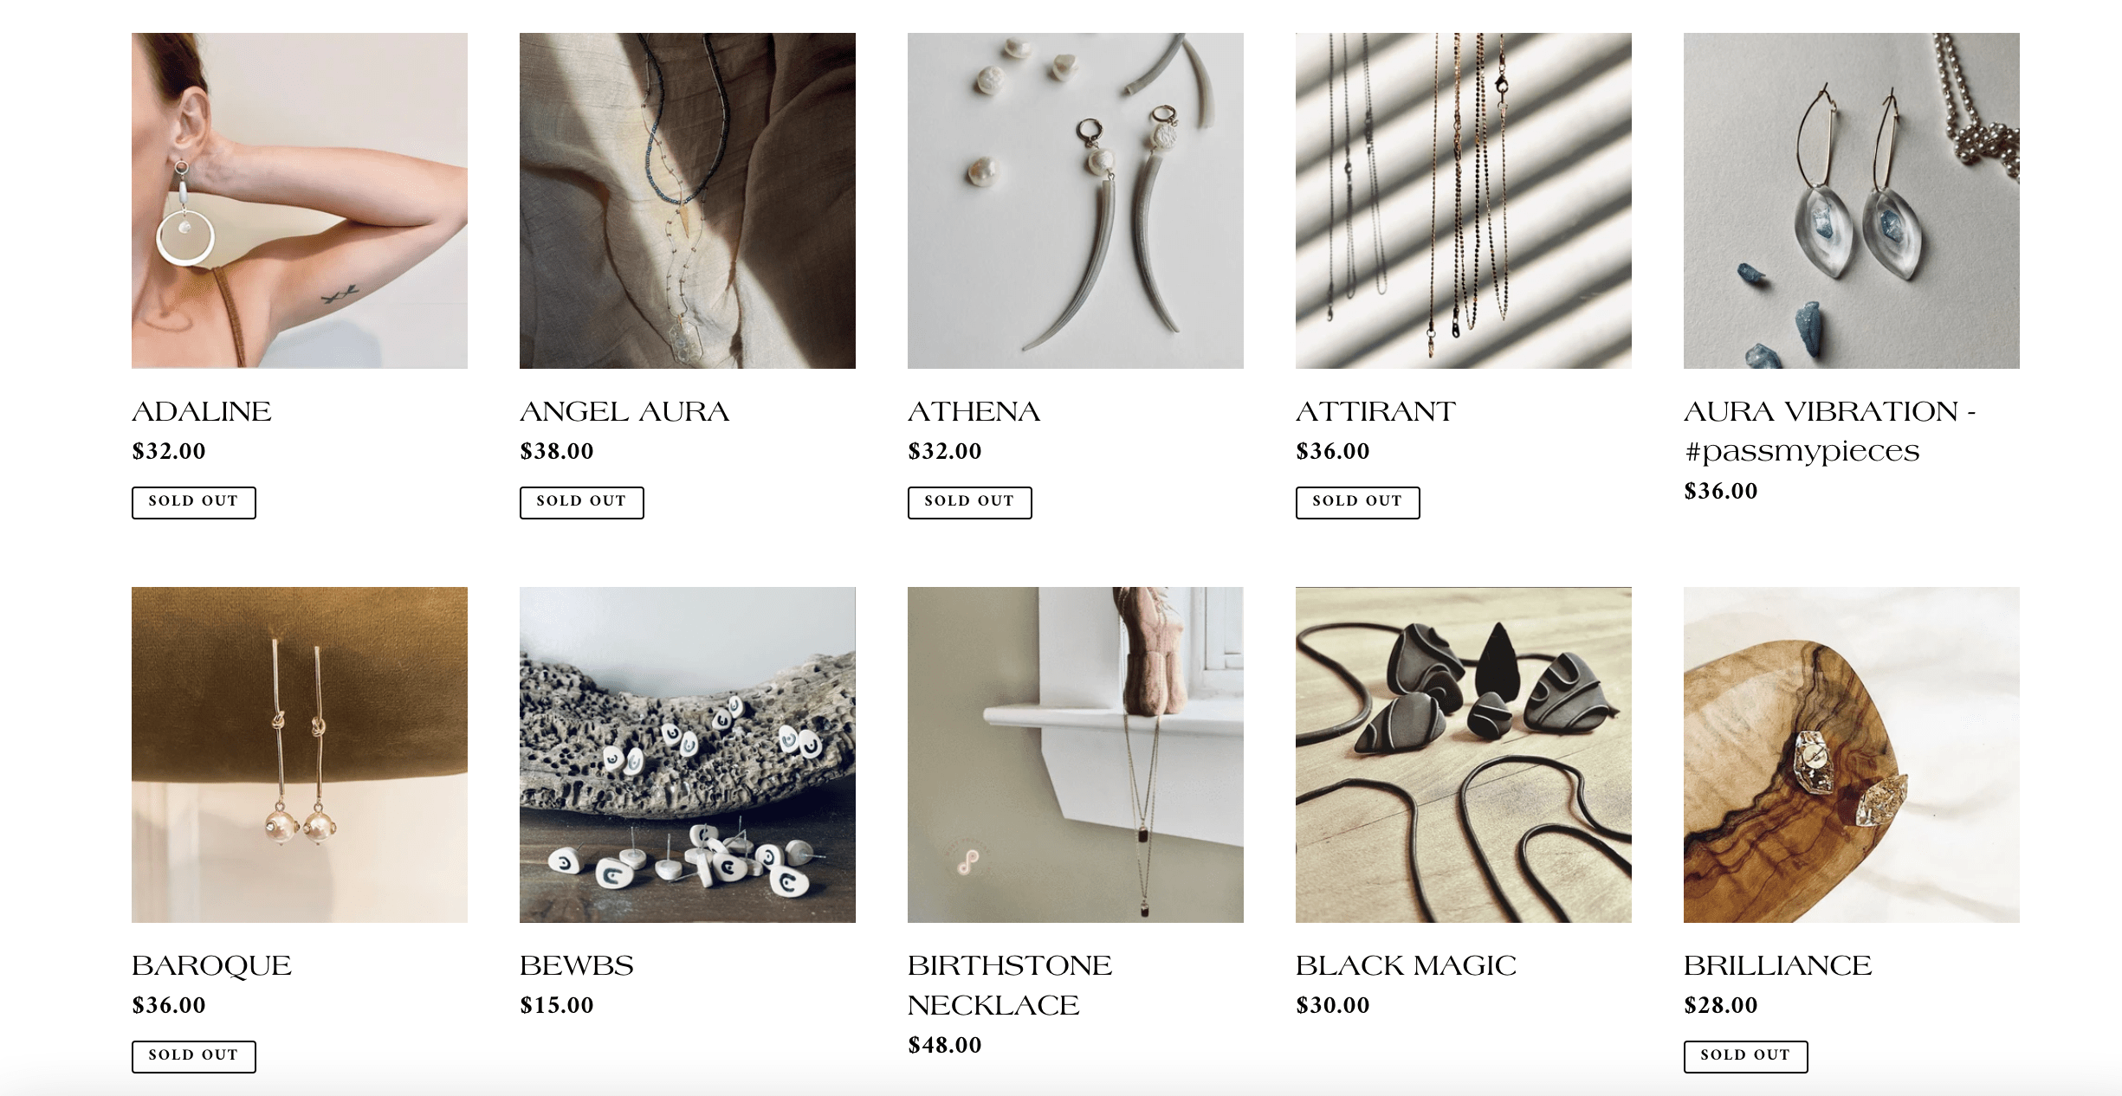
Task: Click the ADALINE product title
Action: (x=202, y=411)
